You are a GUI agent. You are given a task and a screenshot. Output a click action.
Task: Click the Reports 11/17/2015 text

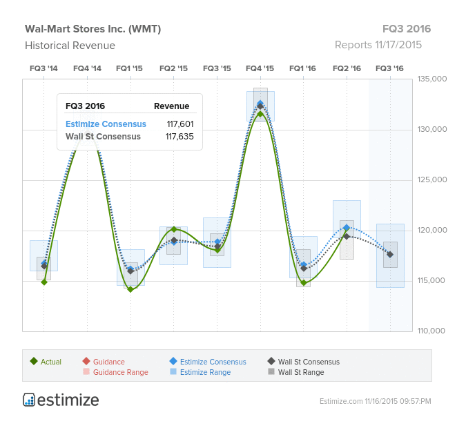point(378,45)
